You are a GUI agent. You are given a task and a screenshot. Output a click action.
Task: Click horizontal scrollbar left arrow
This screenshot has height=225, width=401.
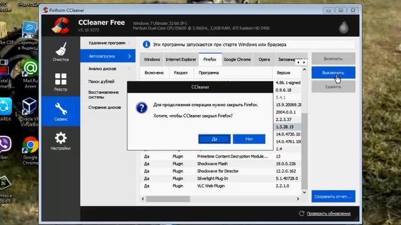(x=143, y=199)
